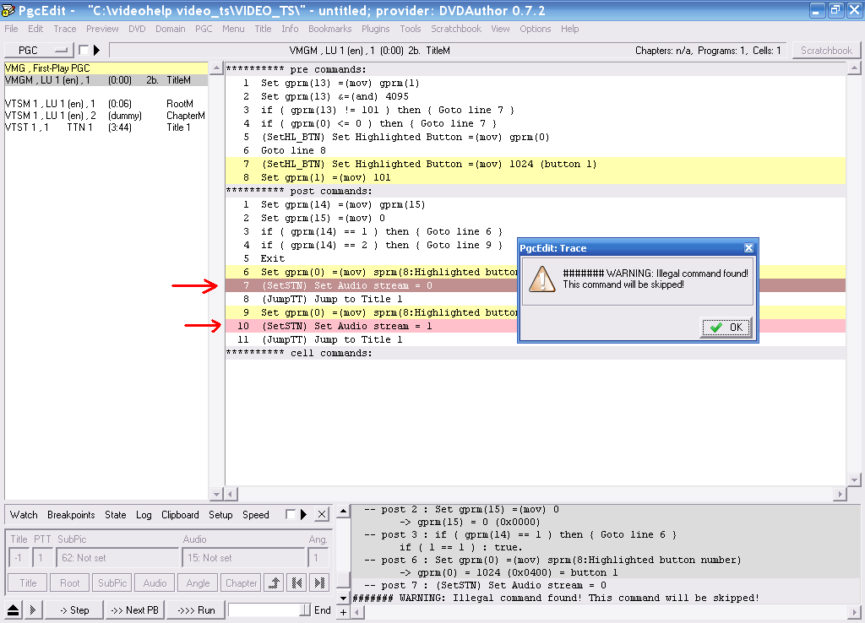Switch to the Setup tab
The width and height of the screenshot is (865, 623).
click(220, 515)
